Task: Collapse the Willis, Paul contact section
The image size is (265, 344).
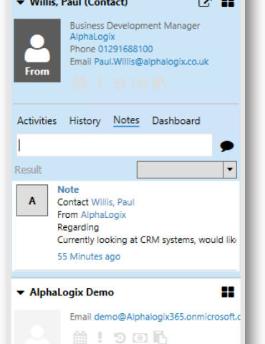Action: coord(21,2)
